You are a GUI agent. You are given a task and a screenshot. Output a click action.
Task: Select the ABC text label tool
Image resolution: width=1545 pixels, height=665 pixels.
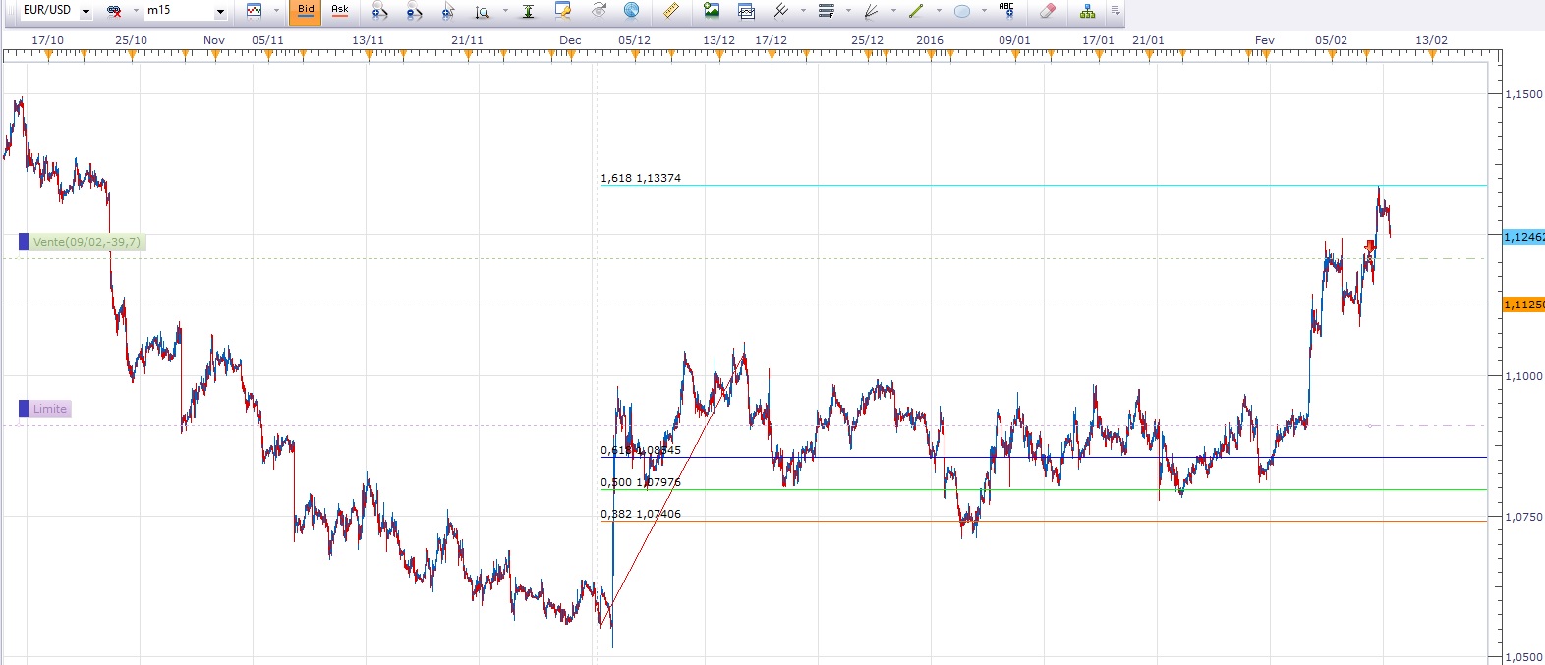pos(1006,10)
